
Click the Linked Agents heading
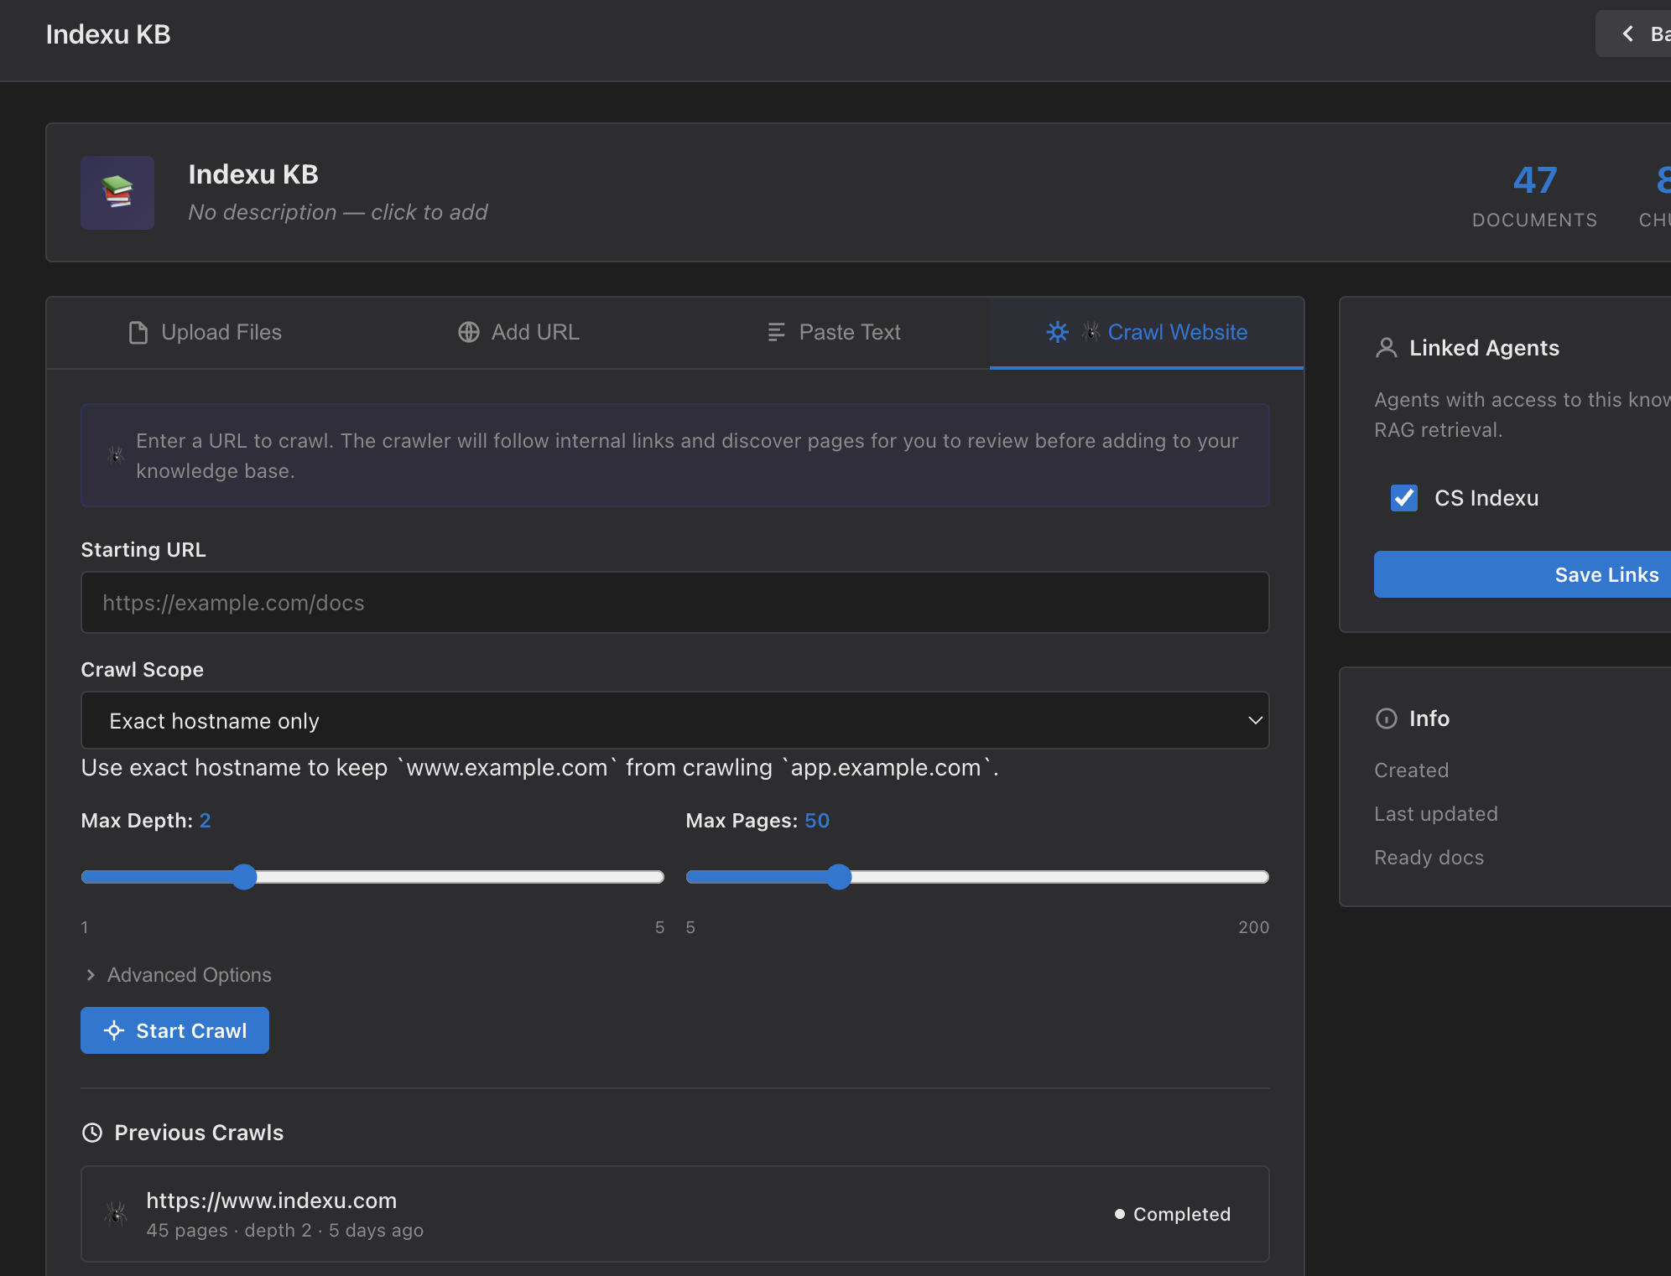click(x=1484, y=348)
